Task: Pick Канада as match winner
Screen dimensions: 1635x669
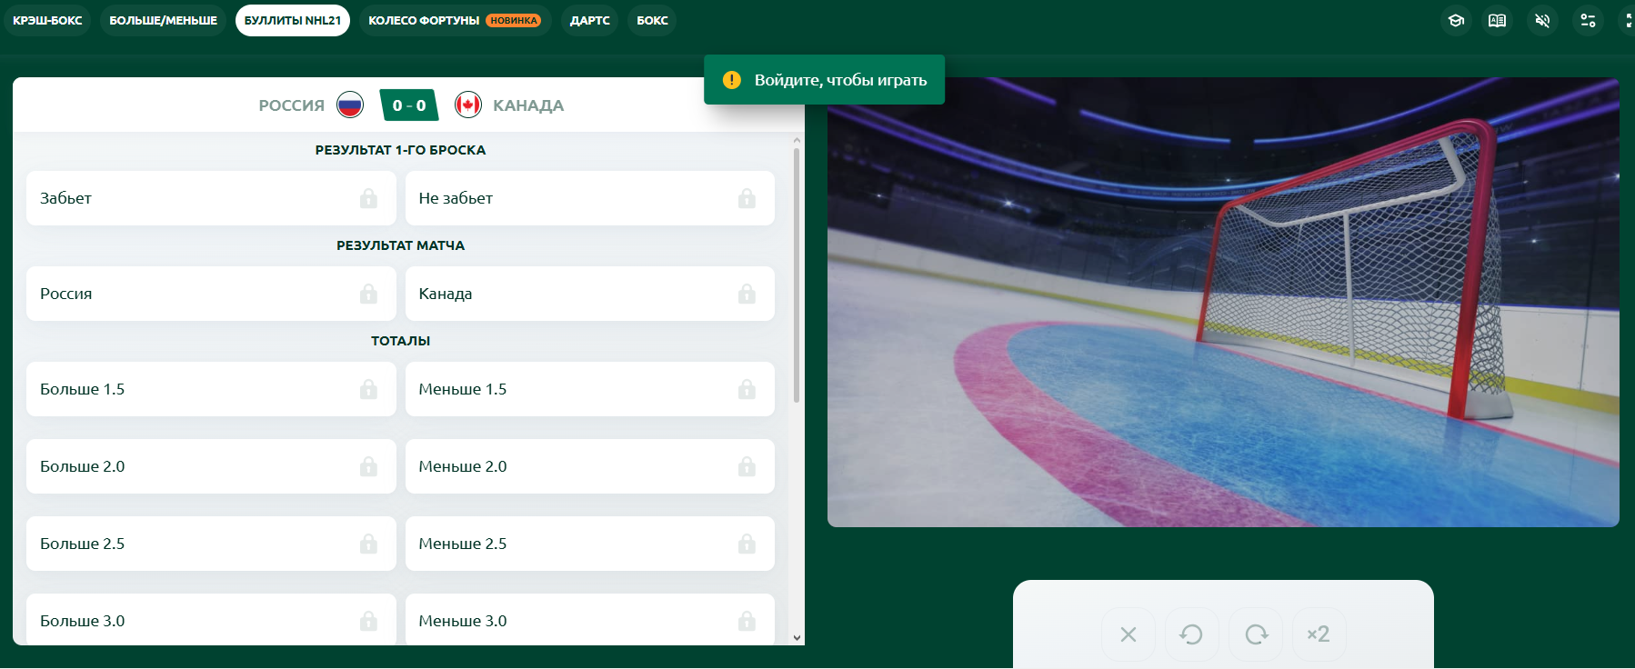Action: [590, 294]
